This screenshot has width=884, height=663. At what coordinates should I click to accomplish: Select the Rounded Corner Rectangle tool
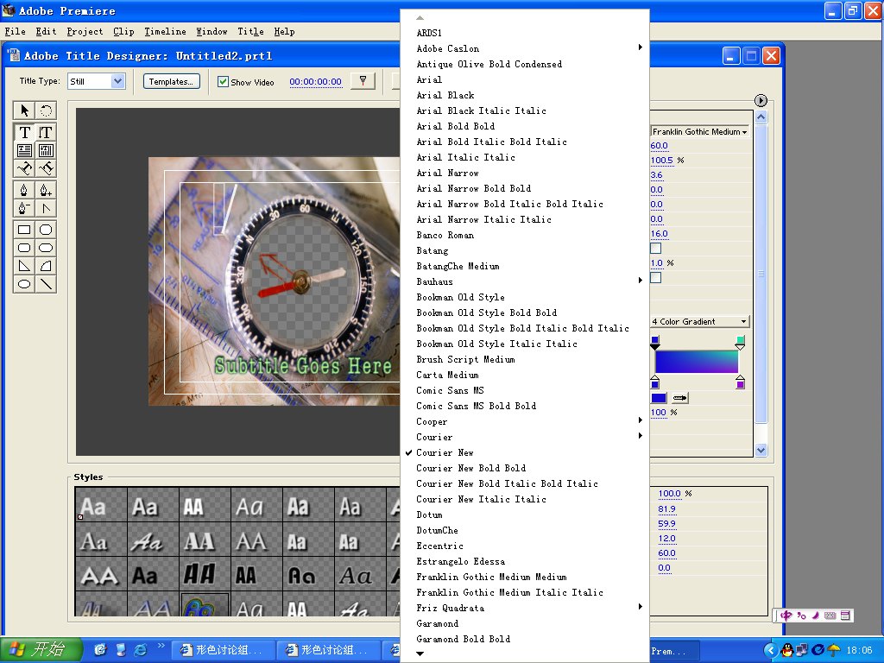(x=24, y=248)
